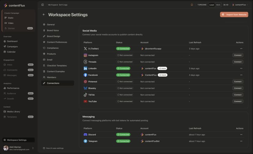Expand the +2 more Facebook accounts
Screen dimensions: 253x154
[163, 75]
